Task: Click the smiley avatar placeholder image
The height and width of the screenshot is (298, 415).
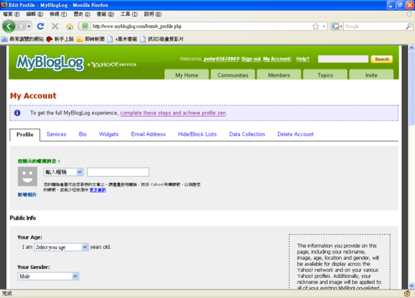Action: [28, 177]
